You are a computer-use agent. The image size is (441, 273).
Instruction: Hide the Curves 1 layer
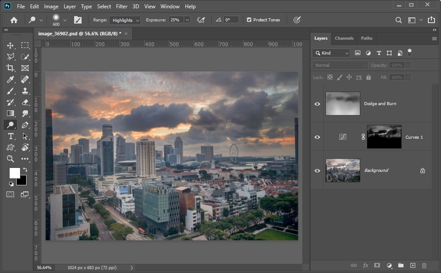click(x=317, y=137)
